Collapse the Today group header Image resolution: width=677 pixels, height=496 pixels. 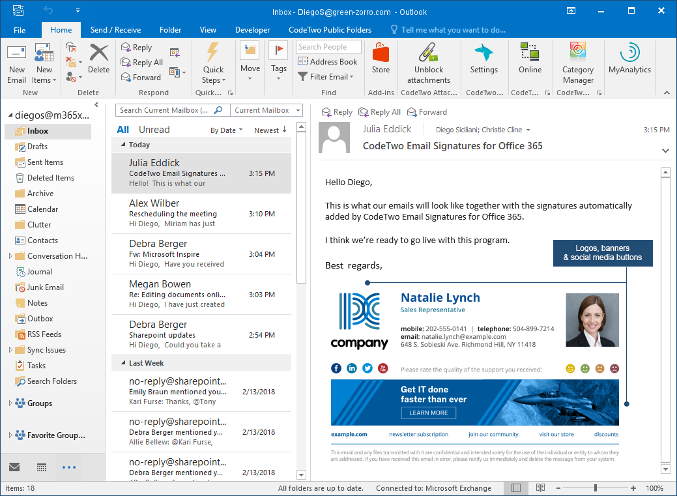(123, 144)
